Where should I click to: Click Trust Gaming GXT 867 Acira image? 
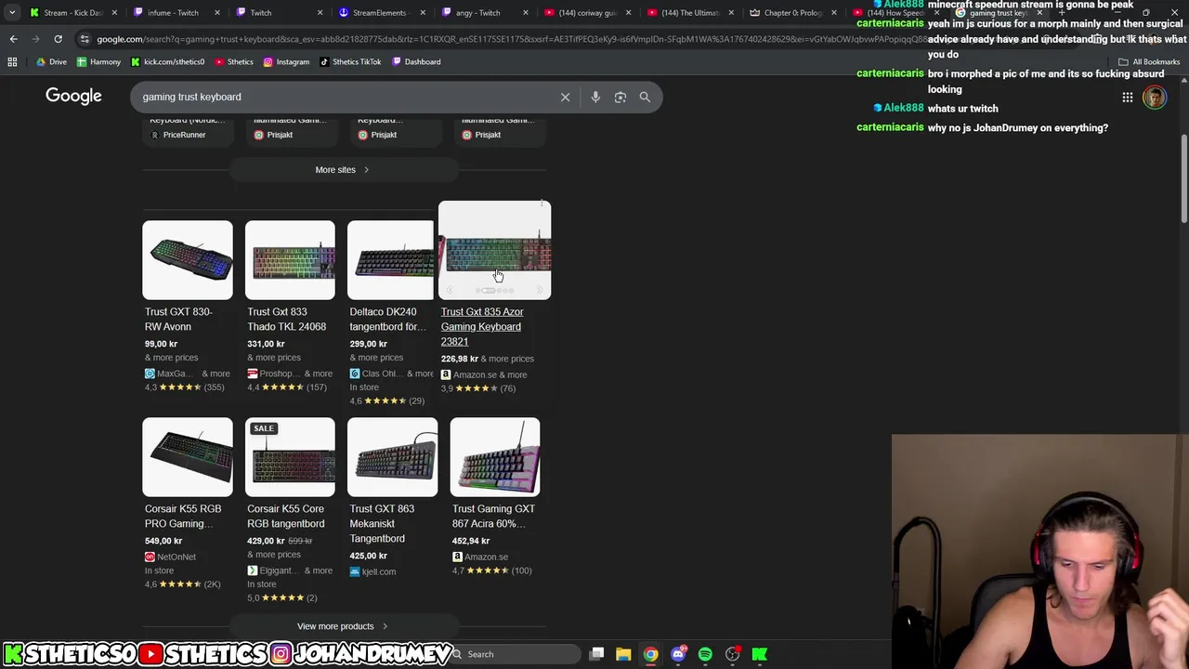point(495,457)
